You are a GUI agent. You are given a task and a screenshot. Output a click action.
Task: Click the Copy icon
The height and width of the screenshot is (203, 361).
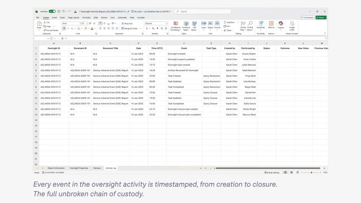(x=44, y=26)
